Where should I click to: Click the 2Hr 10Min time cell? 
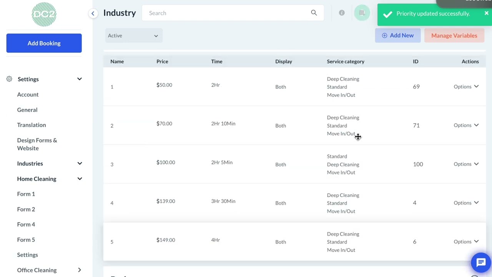coord(223,124)
